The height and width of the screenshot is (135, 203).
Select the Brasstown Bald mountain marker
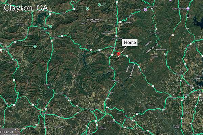click(35, 47)
